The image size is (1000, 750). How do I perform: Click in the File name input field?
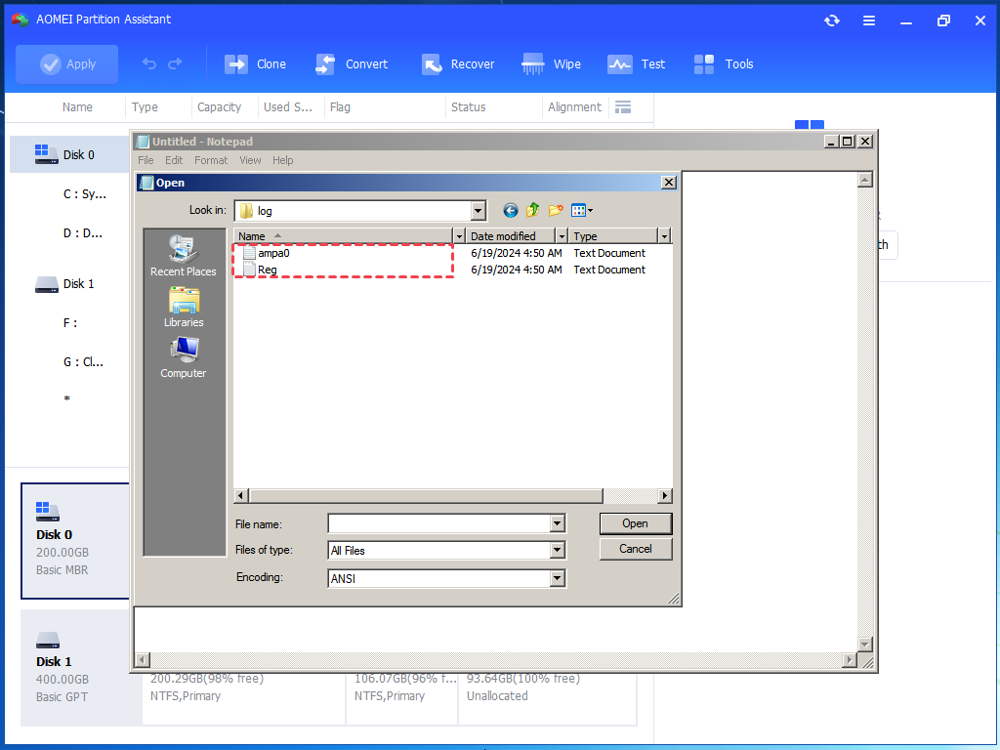(439, 523)
